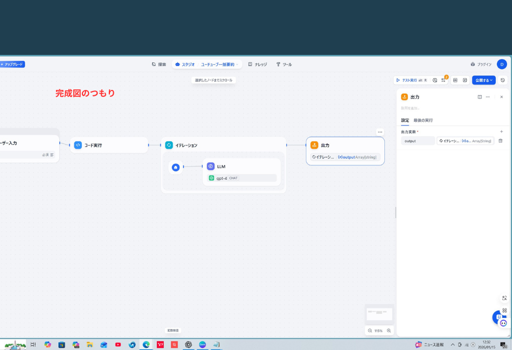Open Microsoft Edge from the taskbar

tap(146, 345)
